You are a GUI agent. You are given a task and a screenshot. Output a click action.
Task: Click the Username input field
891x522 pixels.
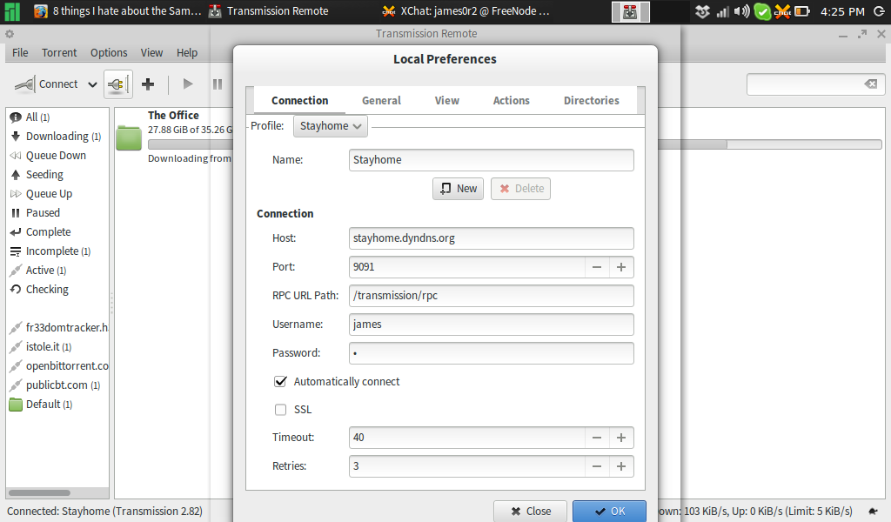[492, 325]
